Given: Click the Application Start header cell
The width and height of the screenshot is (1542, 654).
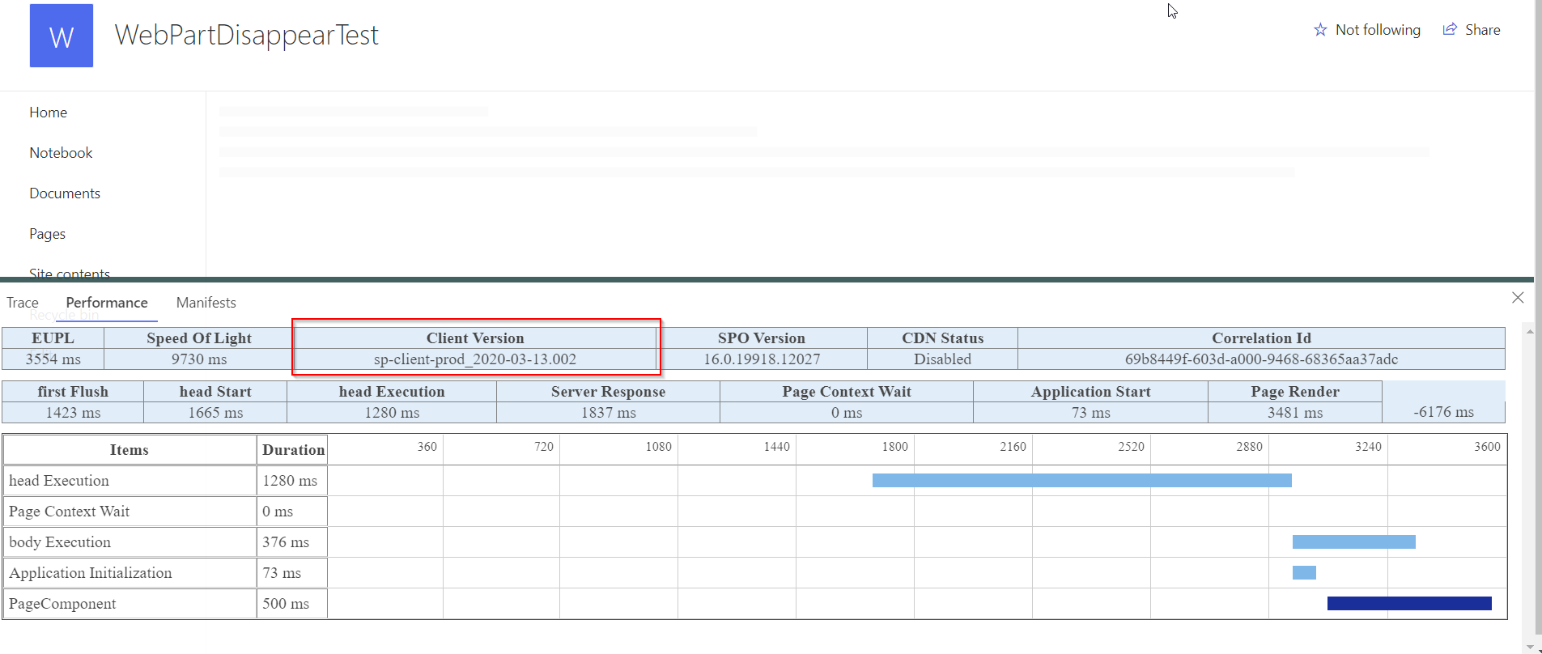Looking at the screenshot, I should [x=1090, y=392].
